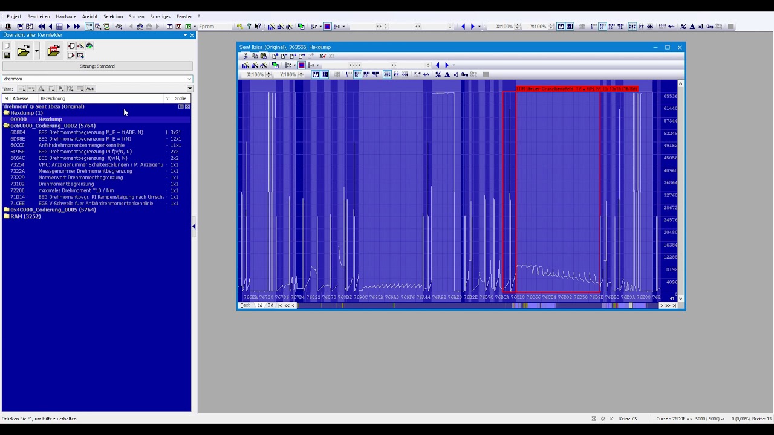Select Messagenummer Drehmomentbegrenzung row
Screen dimensions: 774x435
97,171
